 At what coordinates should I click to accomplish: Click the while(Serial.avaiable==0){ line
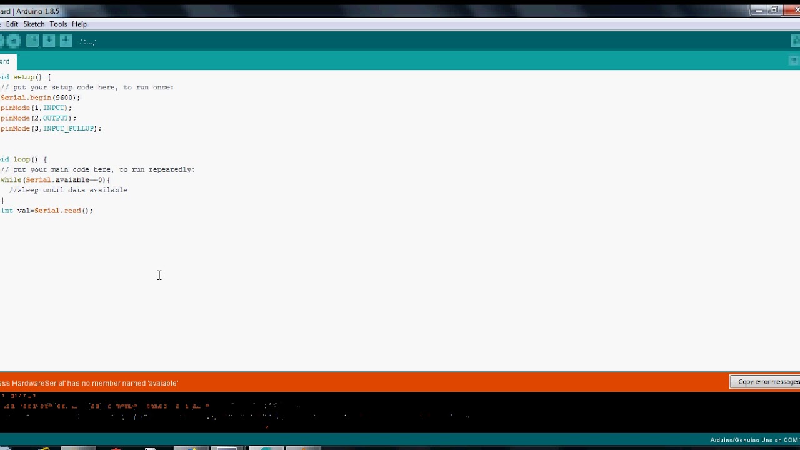55,180
